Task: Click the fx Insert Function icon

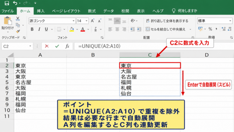Action: pyautogui.click(x=67, y=46)
